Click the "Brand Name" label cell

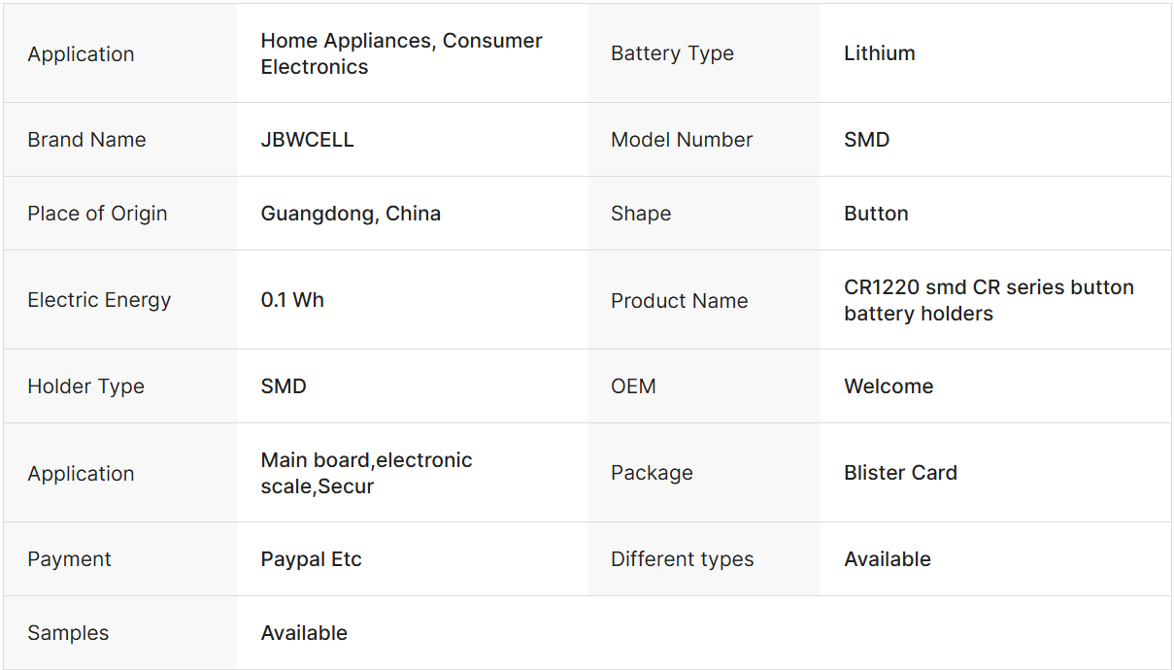point(86,140)
